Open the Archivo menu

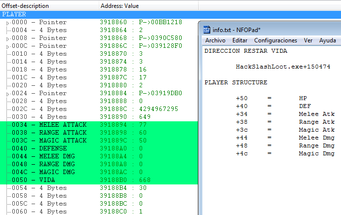(216, 40)
